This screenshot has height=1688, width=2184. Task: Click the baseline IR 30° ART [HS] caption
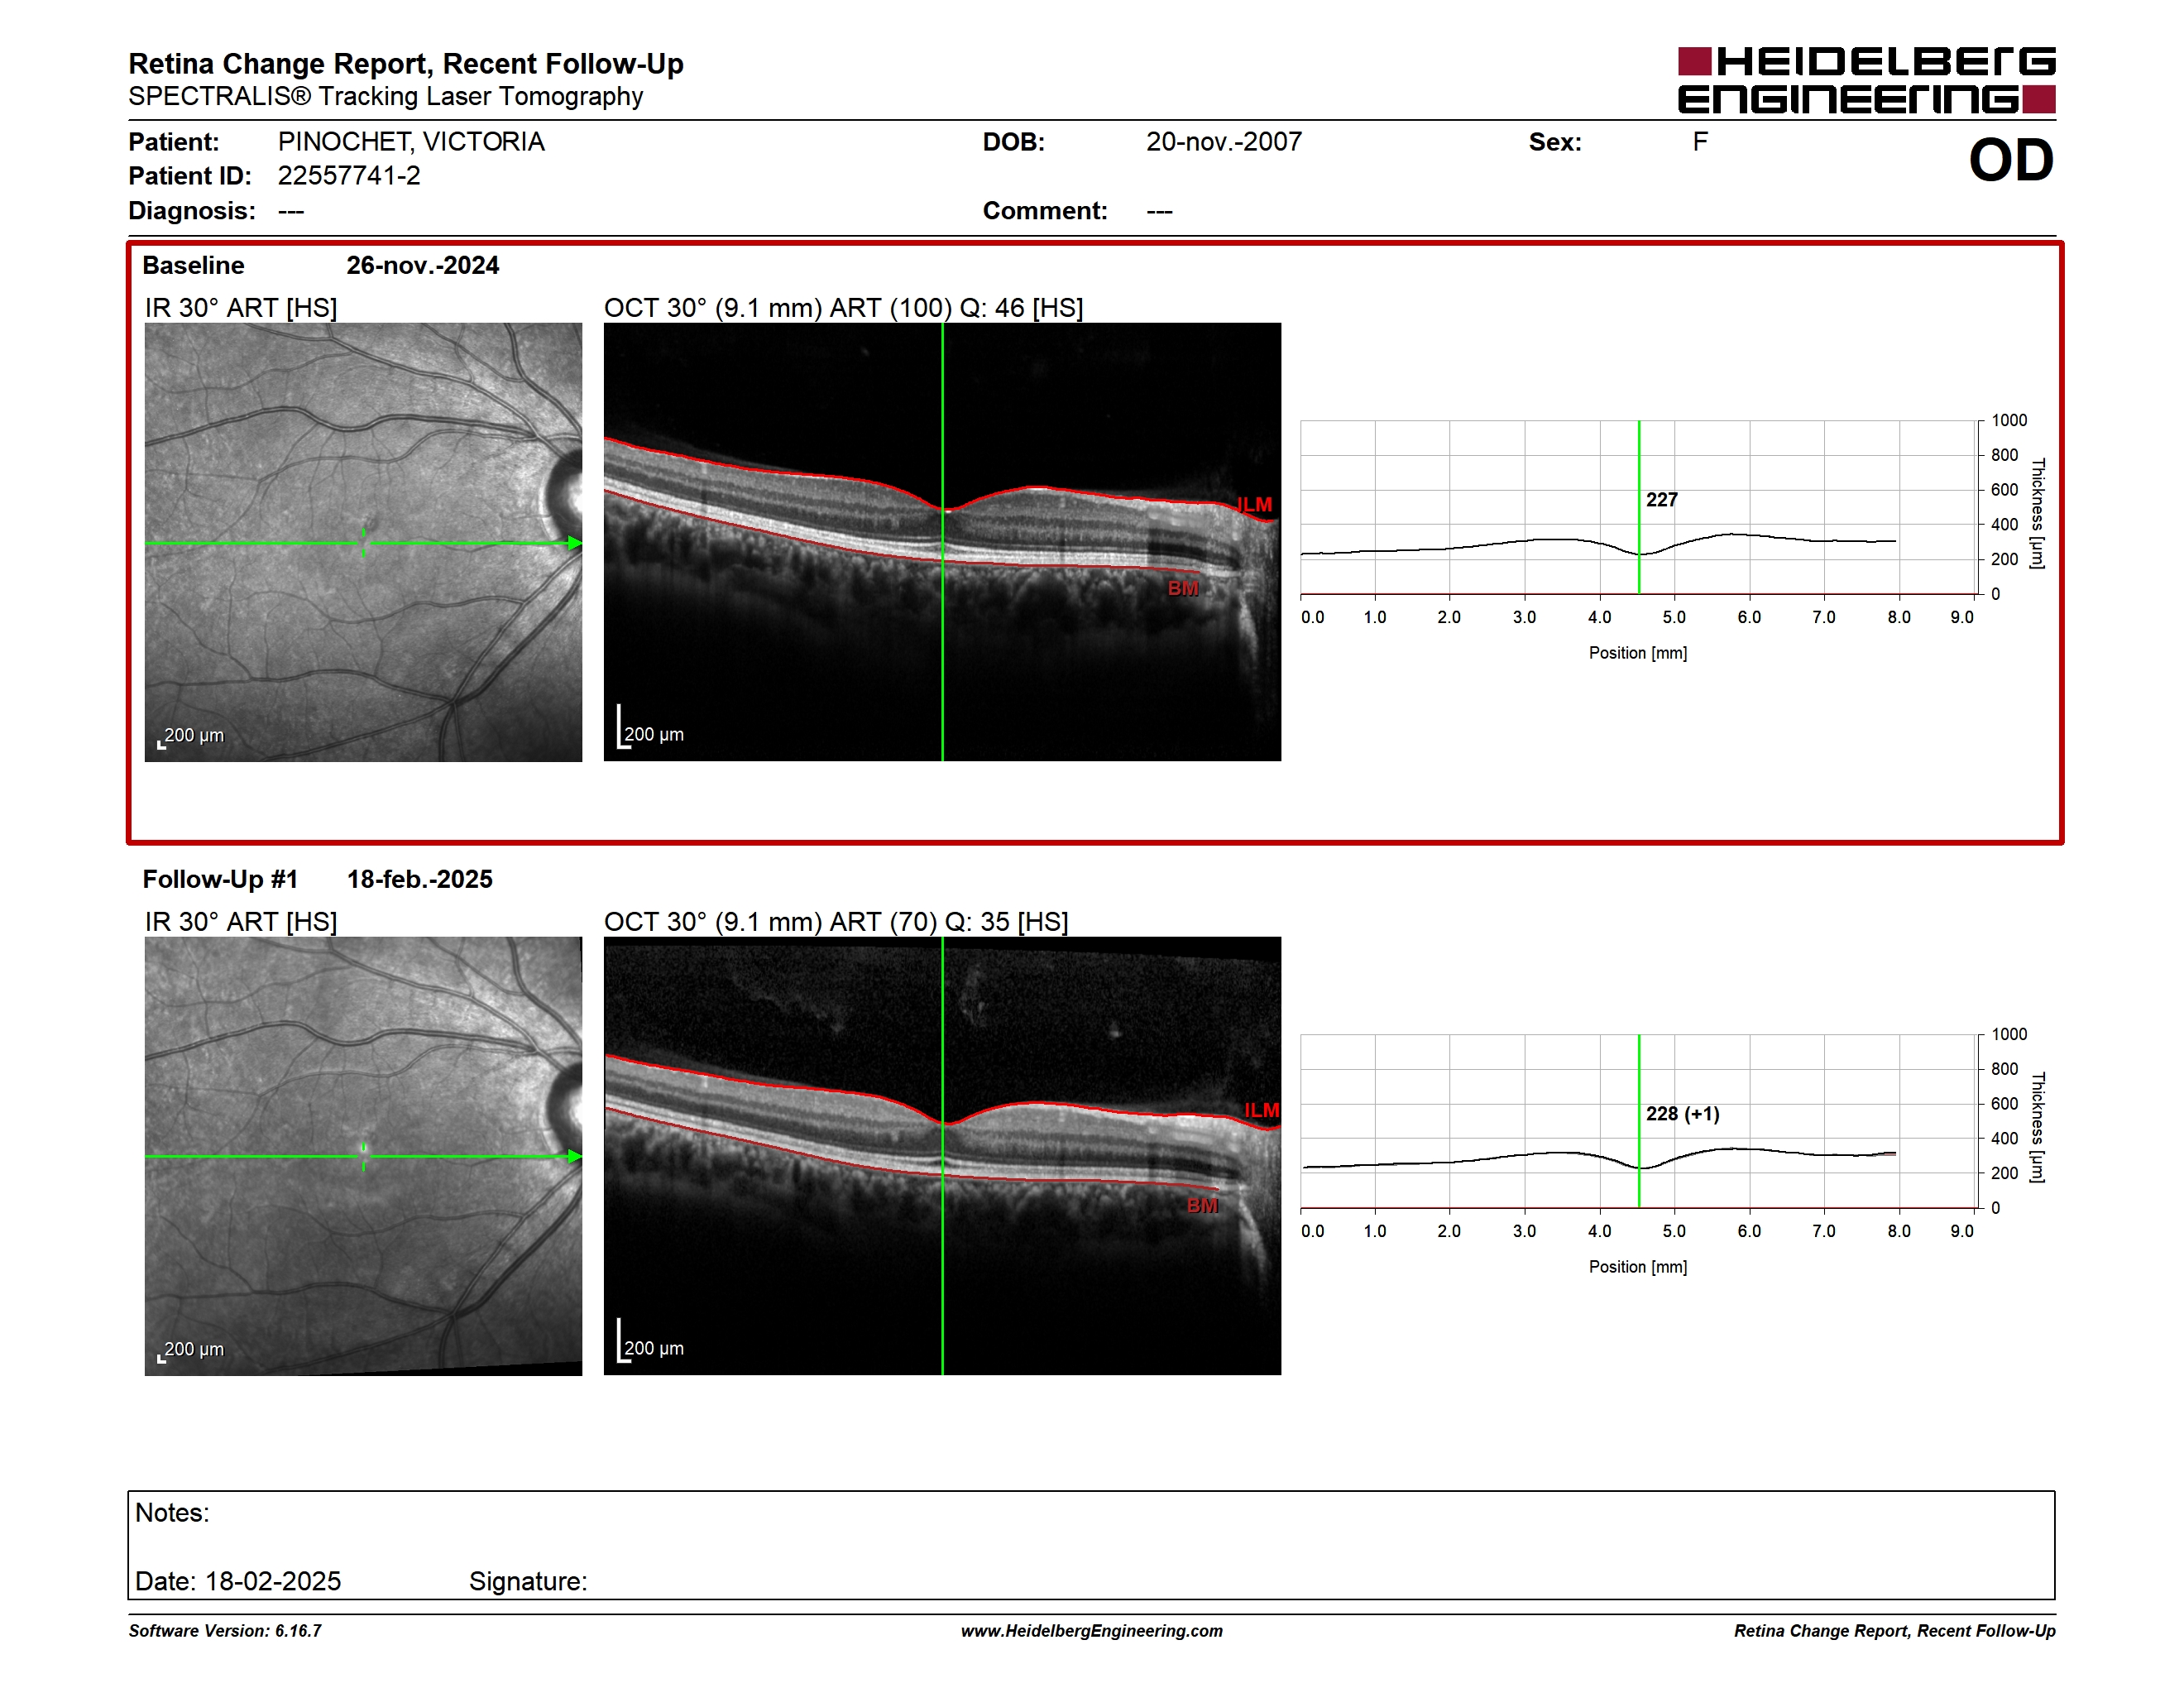(241, 308)
